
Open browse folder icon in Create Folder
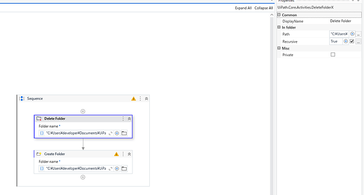coord(124,169)
